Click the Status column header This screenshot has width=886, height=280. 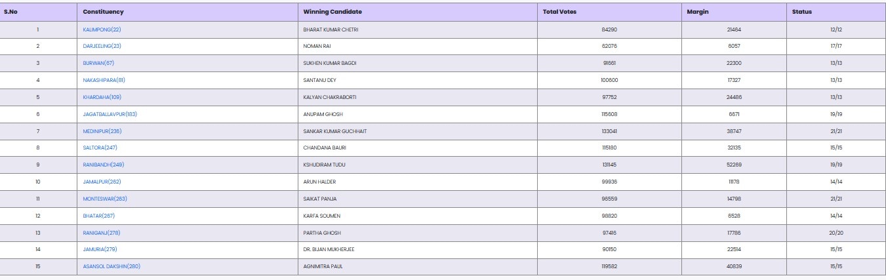801,12
